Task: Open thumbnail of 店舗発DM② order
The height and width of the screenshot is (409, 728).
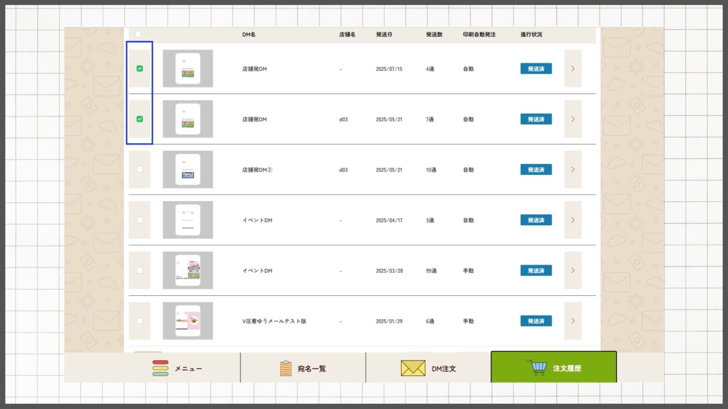Action: pos(188,170)
